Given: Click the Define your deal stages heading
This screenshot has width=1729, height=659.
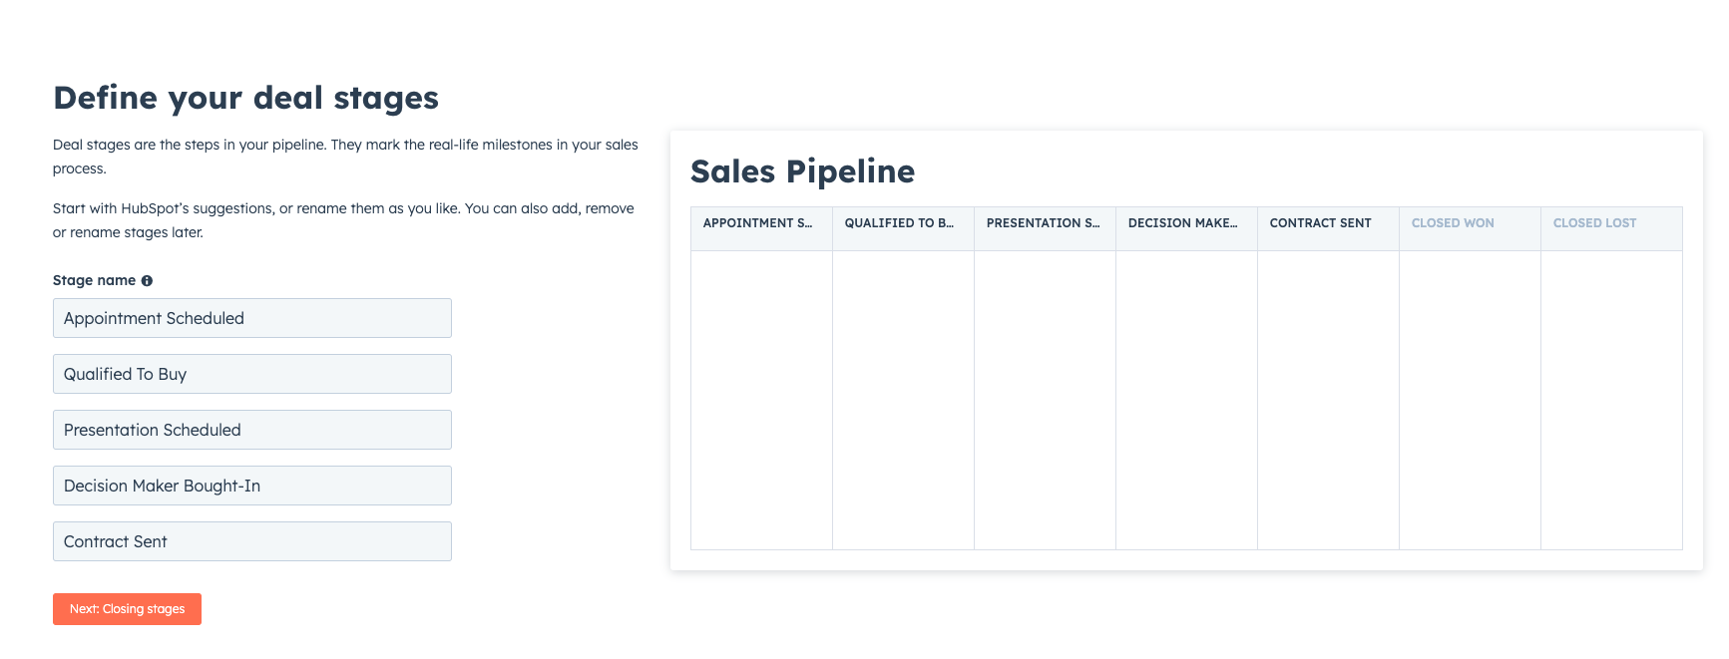Looking at the screenshot, I should tap(245, 98).
